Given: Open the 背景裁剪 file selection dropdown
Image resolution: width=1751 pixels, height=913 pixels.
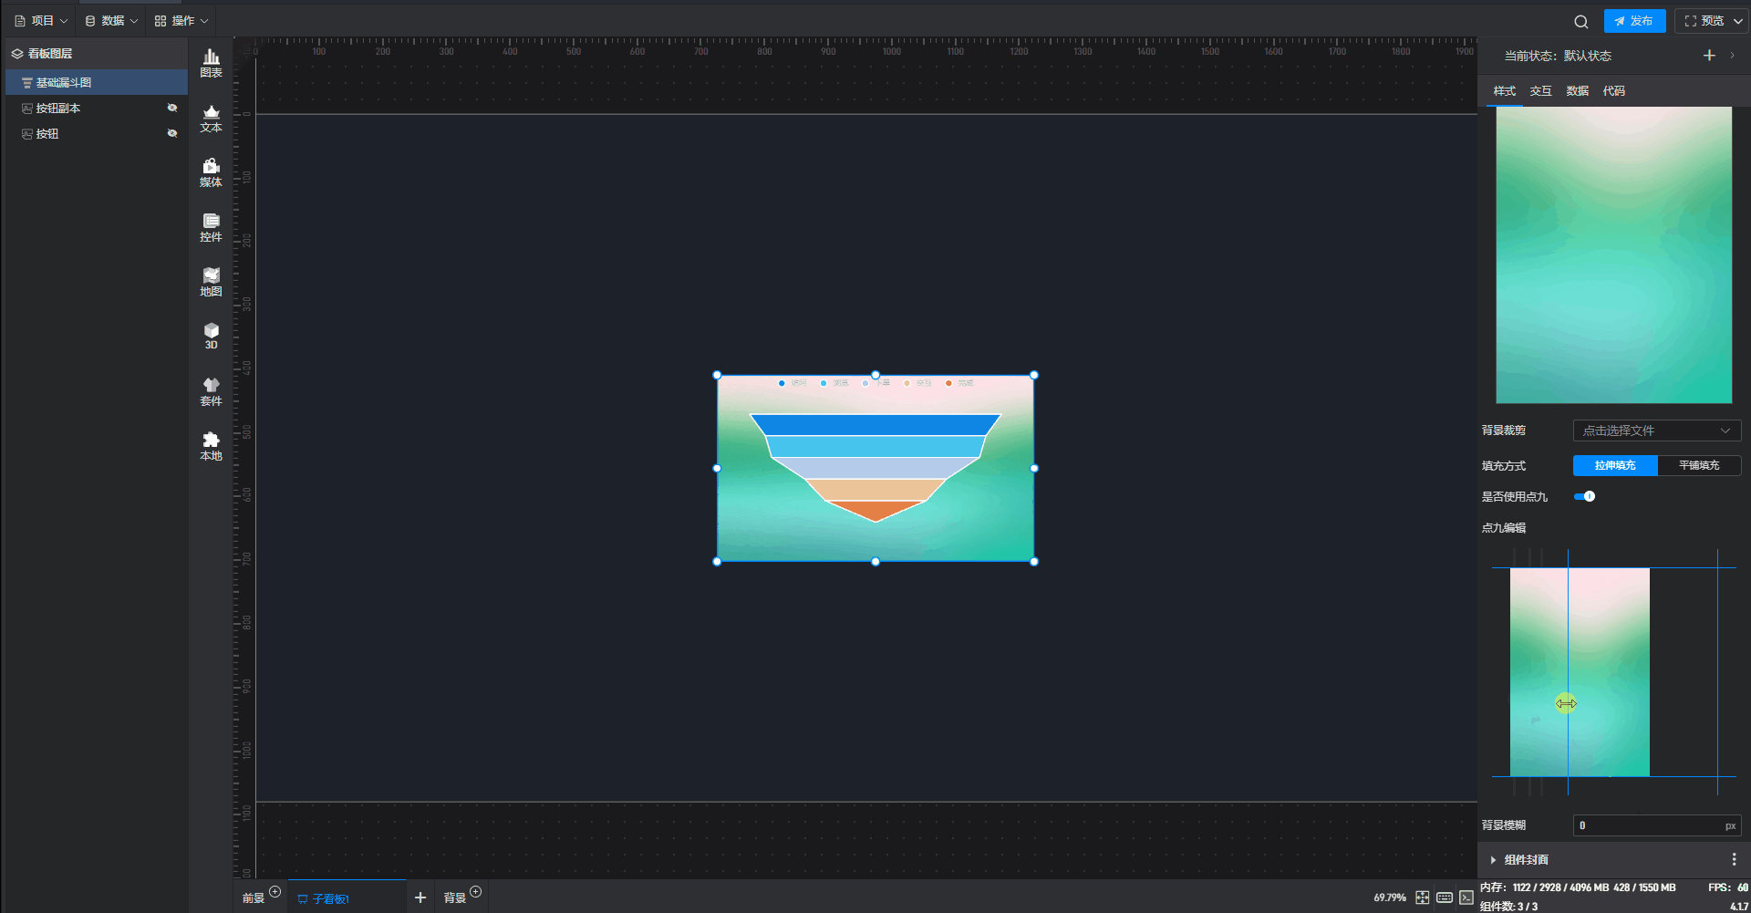Looking at the screenshot, I should tap(1656, 431).
